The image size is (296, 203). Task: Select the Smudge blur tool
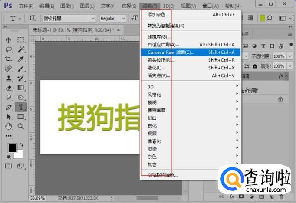tap(8, 98)
